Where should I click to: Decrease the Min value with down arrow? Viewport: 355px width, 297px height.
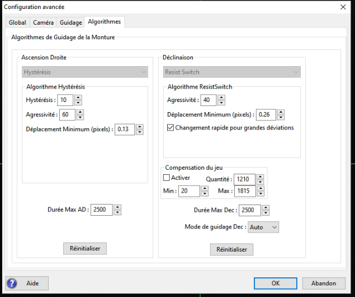(205, 193)
